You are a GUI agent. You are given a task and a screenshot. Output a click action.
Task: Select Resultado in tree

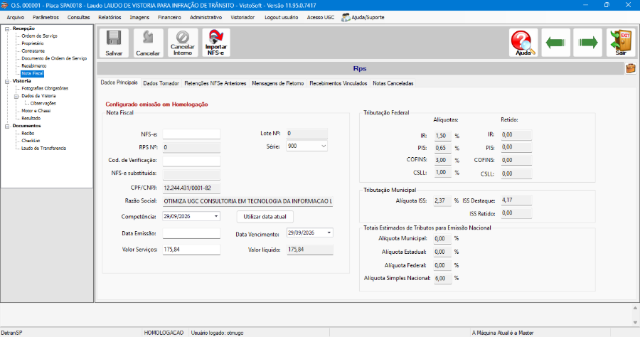click(x=31, y=118)
